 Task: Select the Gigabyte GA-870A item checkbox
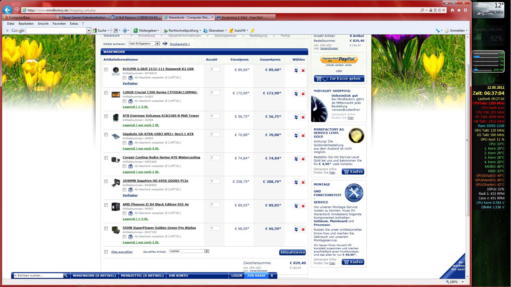[106, 135]
